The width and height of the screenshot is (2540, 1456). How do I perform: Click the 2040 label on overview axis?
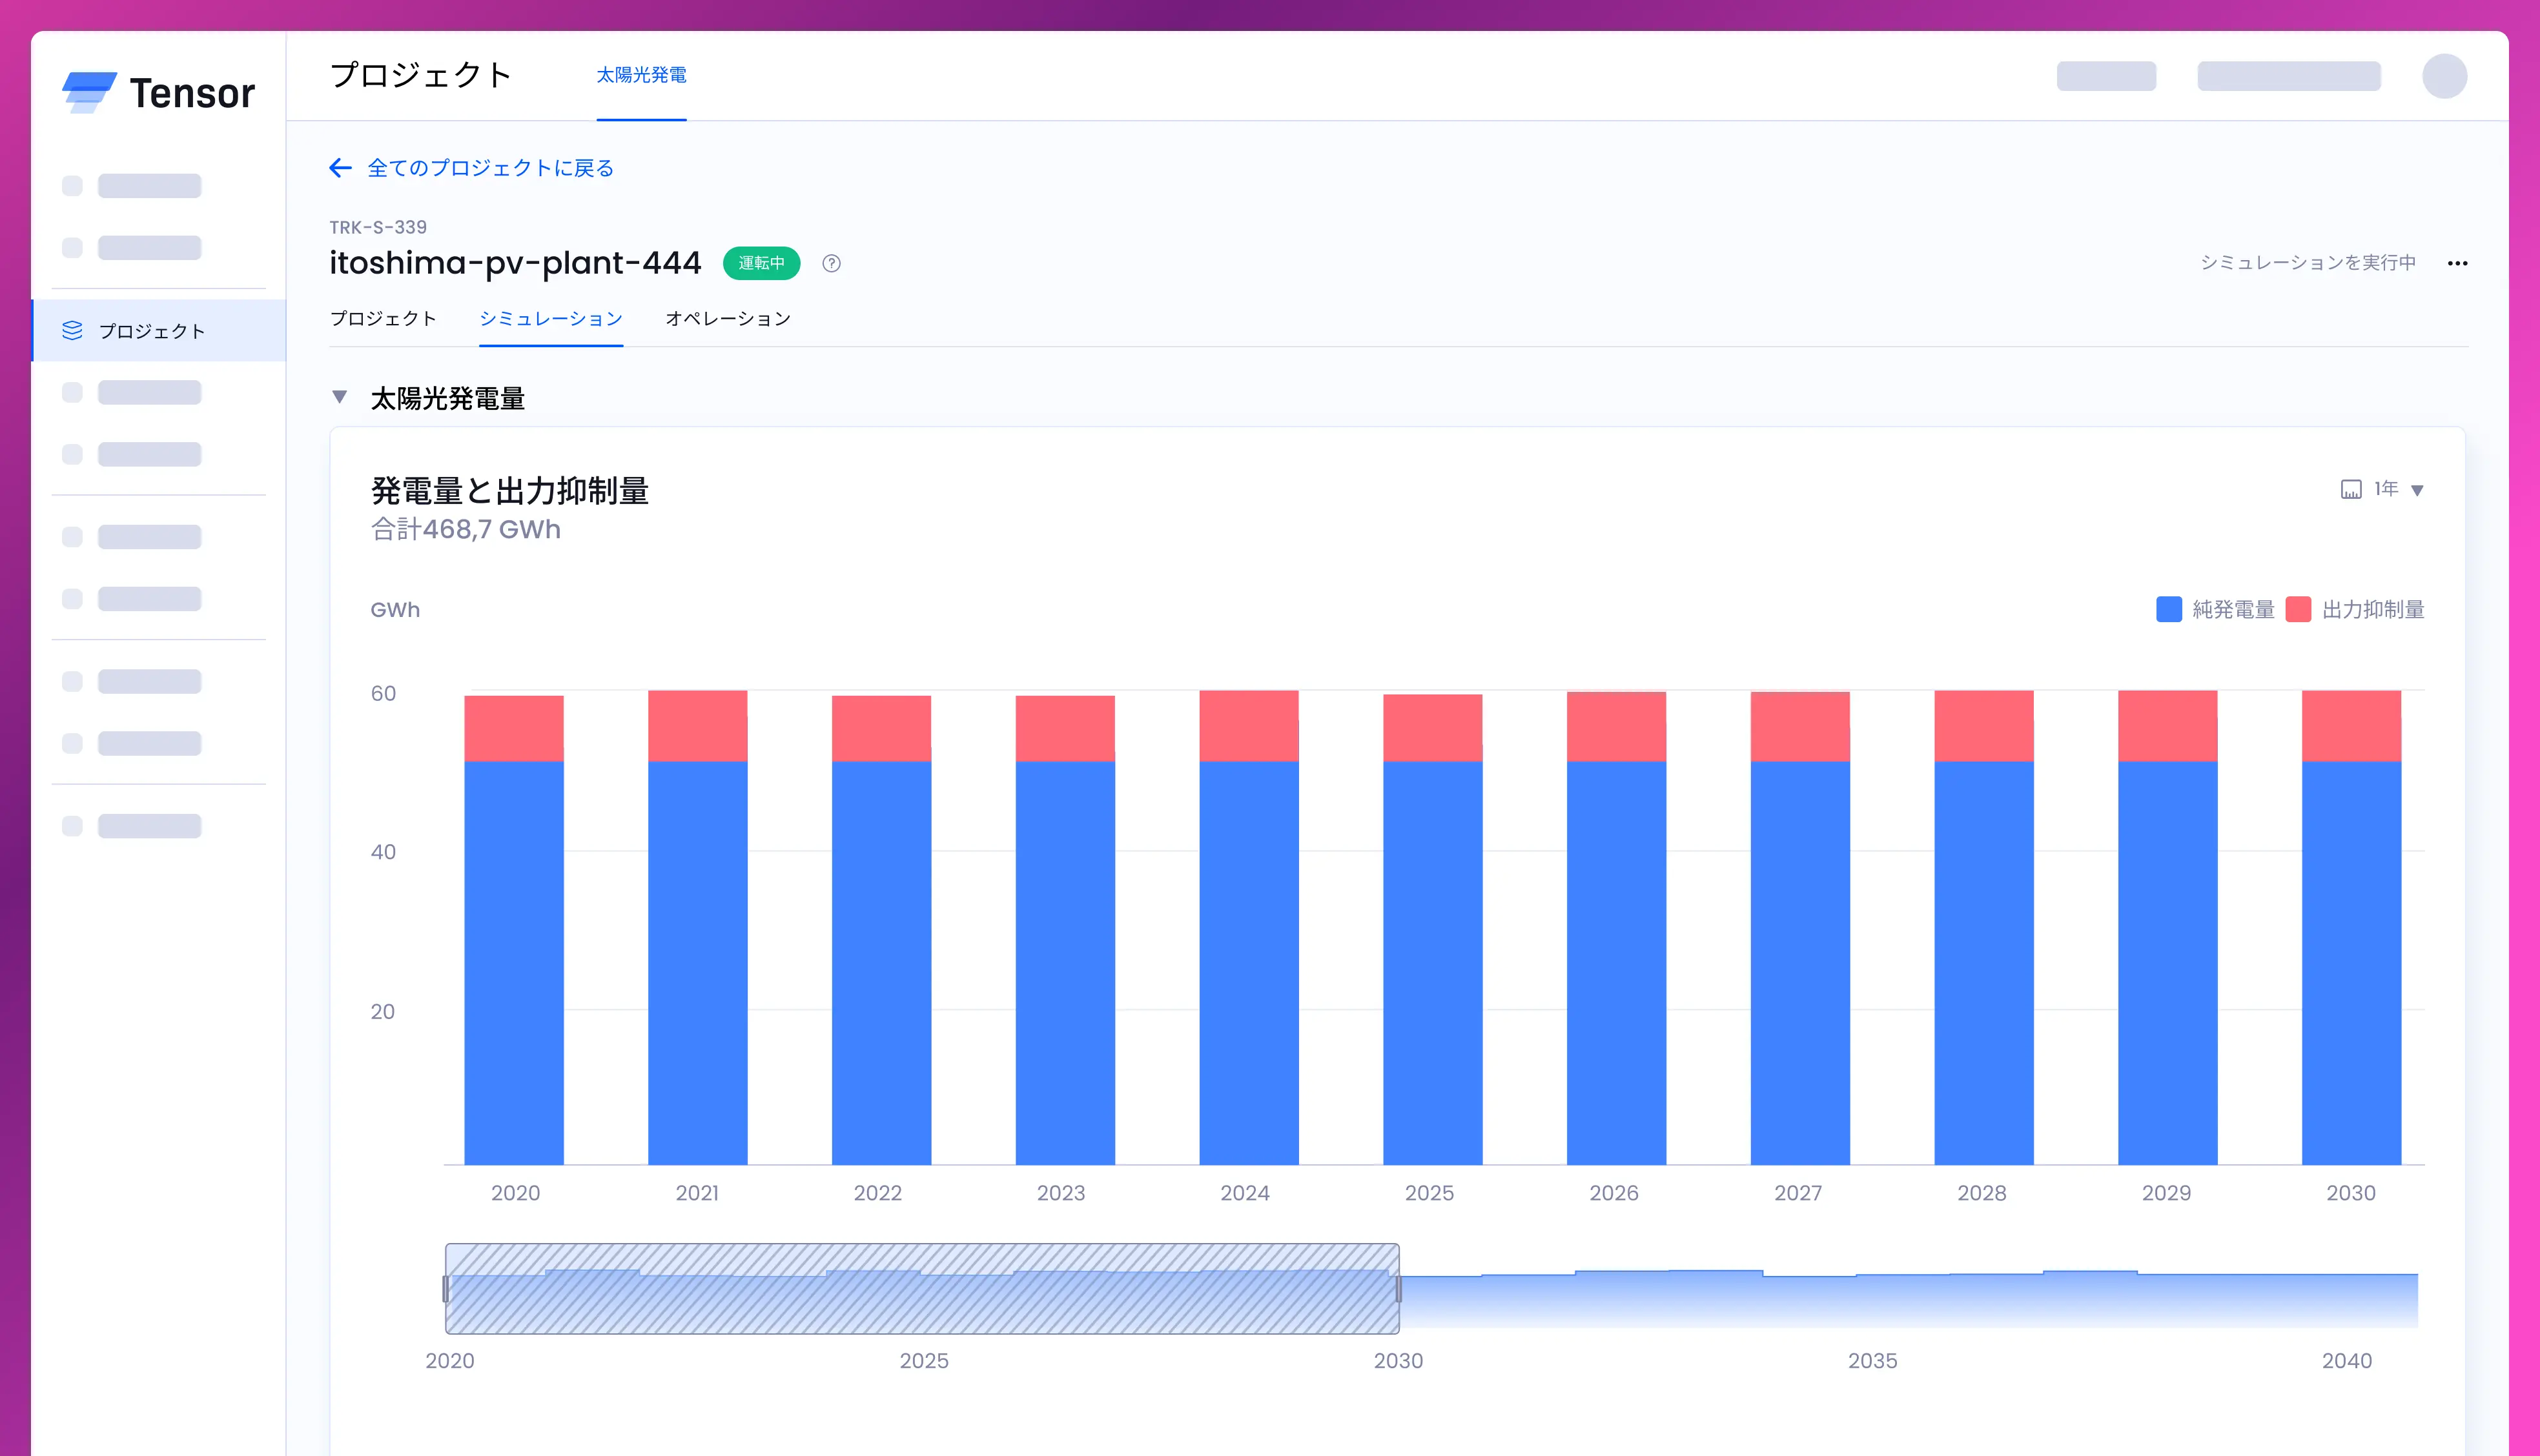[x=2346, y=1361]
